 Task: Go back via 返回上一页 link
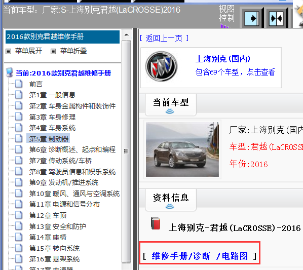tap(164, 38)
